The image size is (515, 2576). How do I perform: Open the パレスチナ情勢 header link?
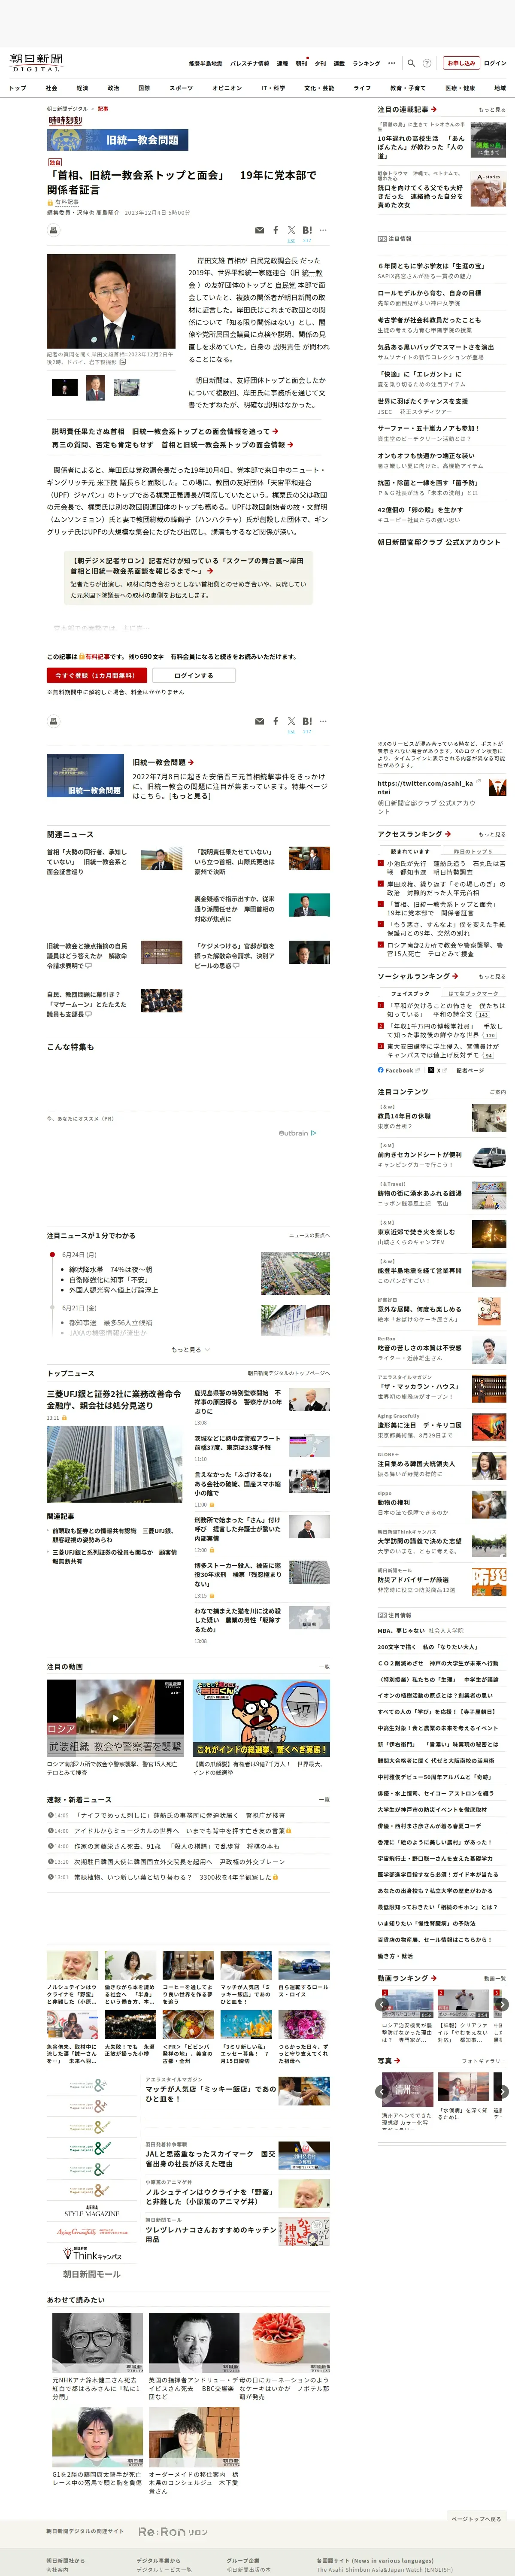[249, 63]
